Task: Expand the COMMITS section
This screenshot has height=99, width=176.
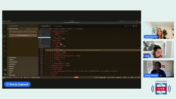Action: tap(11, 60)
